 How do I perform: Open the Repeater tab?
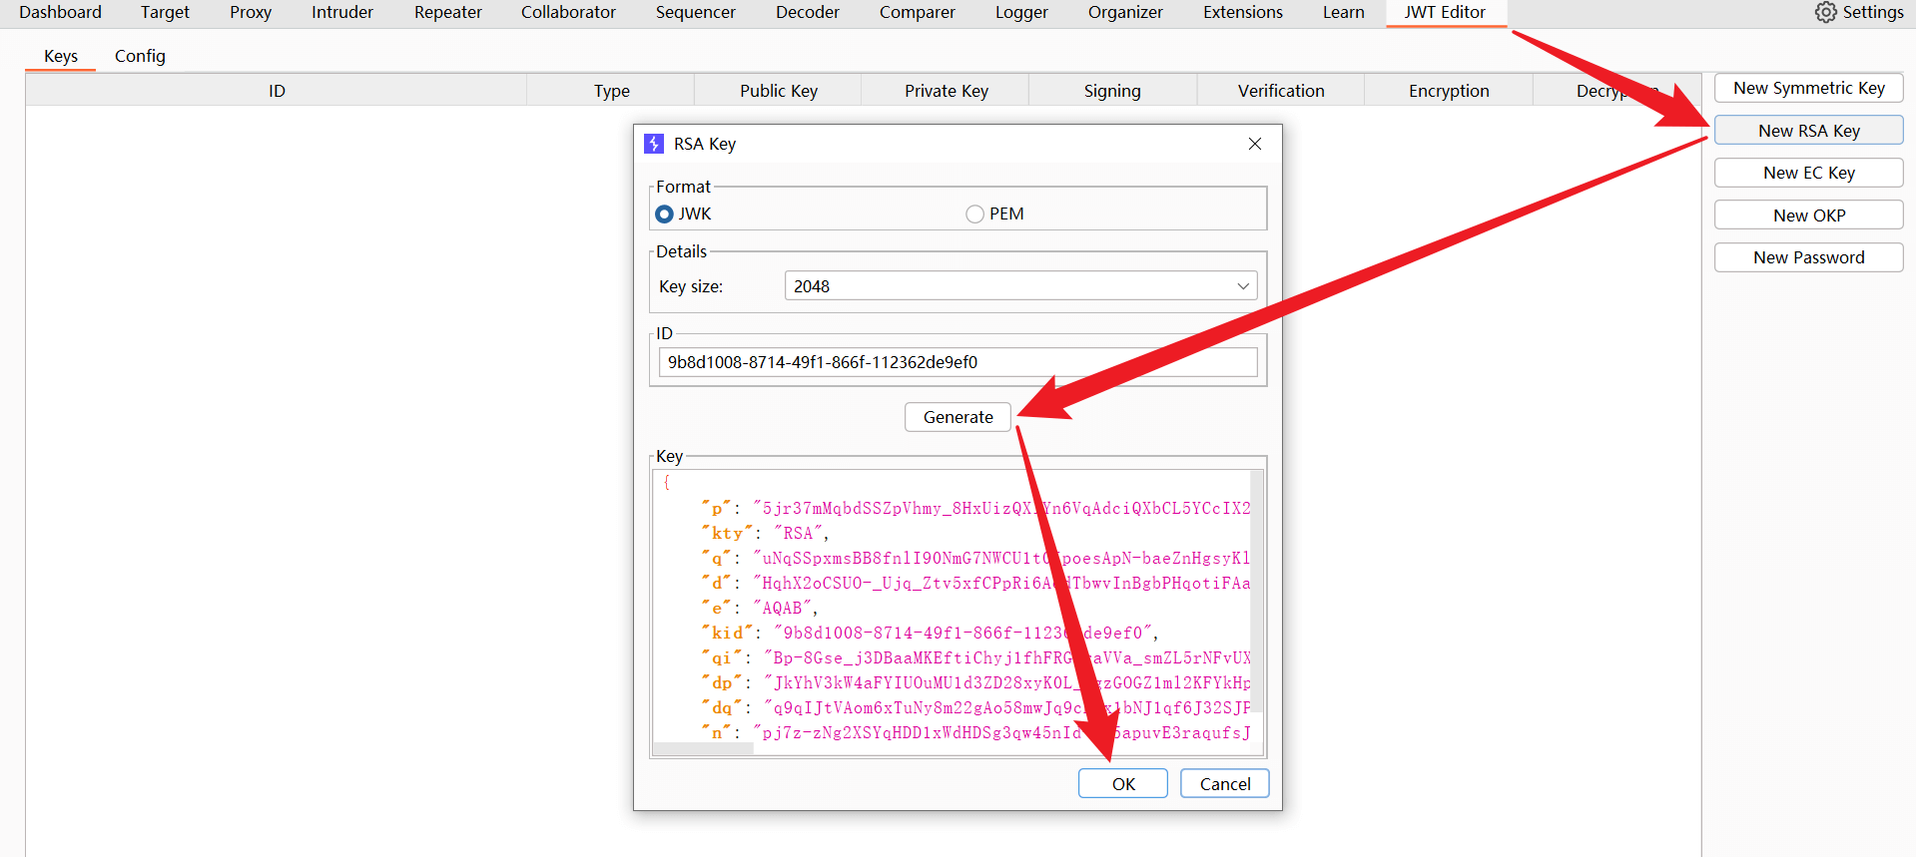447,12
